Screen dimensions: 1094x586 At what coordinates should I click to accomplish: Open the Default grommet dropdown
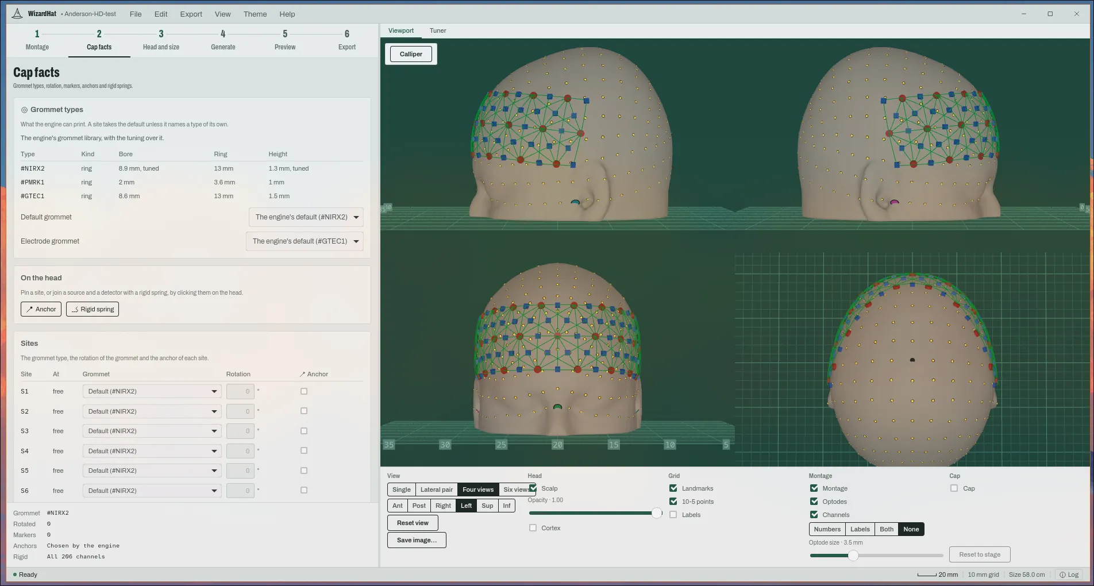tap(306, 217)
